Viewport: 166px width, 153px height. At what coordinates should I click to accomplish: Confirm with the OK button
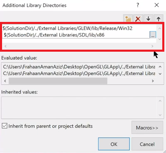pos(114,144)
